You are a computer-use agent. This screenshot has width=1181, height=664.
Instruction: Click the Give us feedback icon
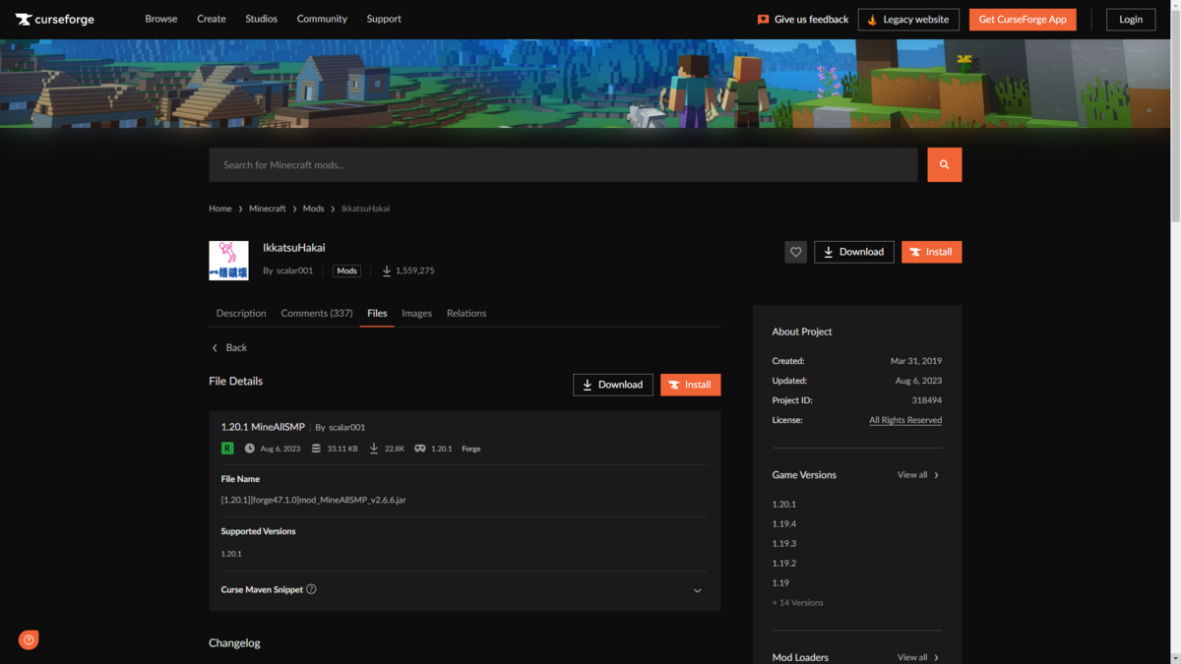(x=763, y=19)
